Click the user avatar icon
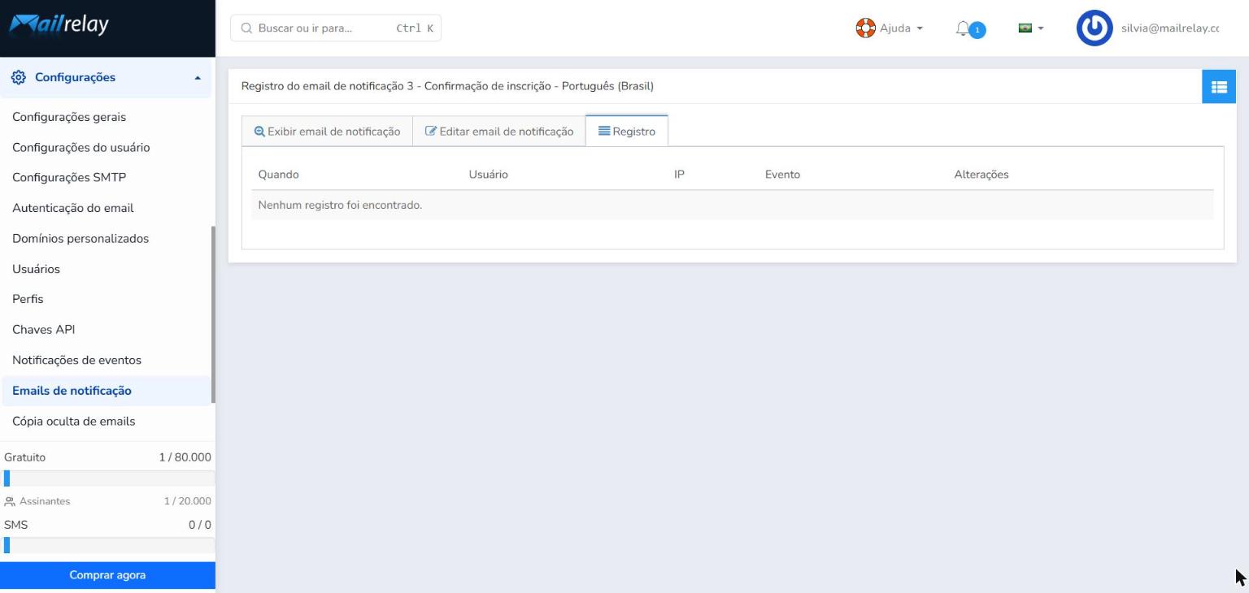The image size is (1249, 593). tap(1094, 28)
